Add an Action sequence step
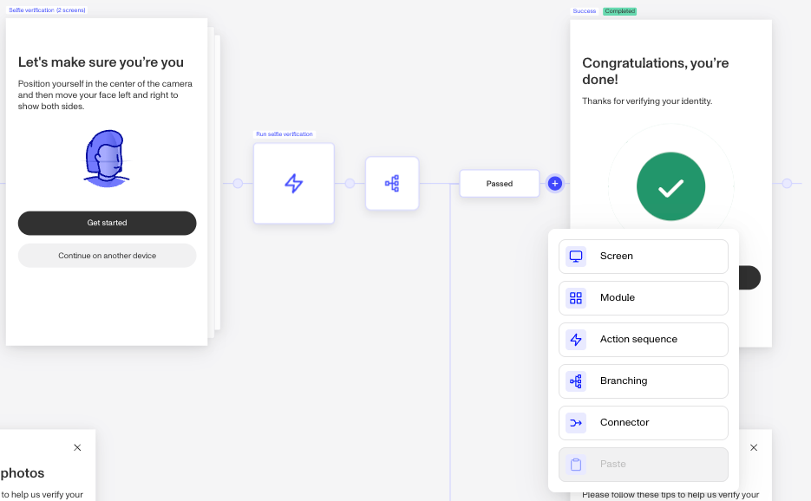The width and height of the screenshot is (811, 501). coord(644,340)
